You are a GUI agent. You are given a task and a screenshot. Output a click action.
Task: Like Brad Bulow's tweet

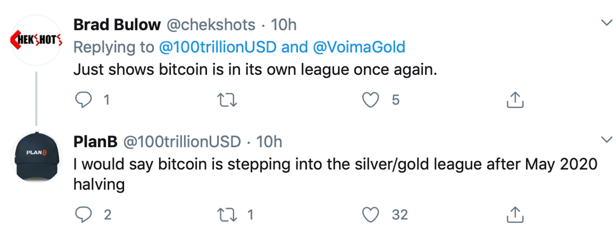pos(371,100)
